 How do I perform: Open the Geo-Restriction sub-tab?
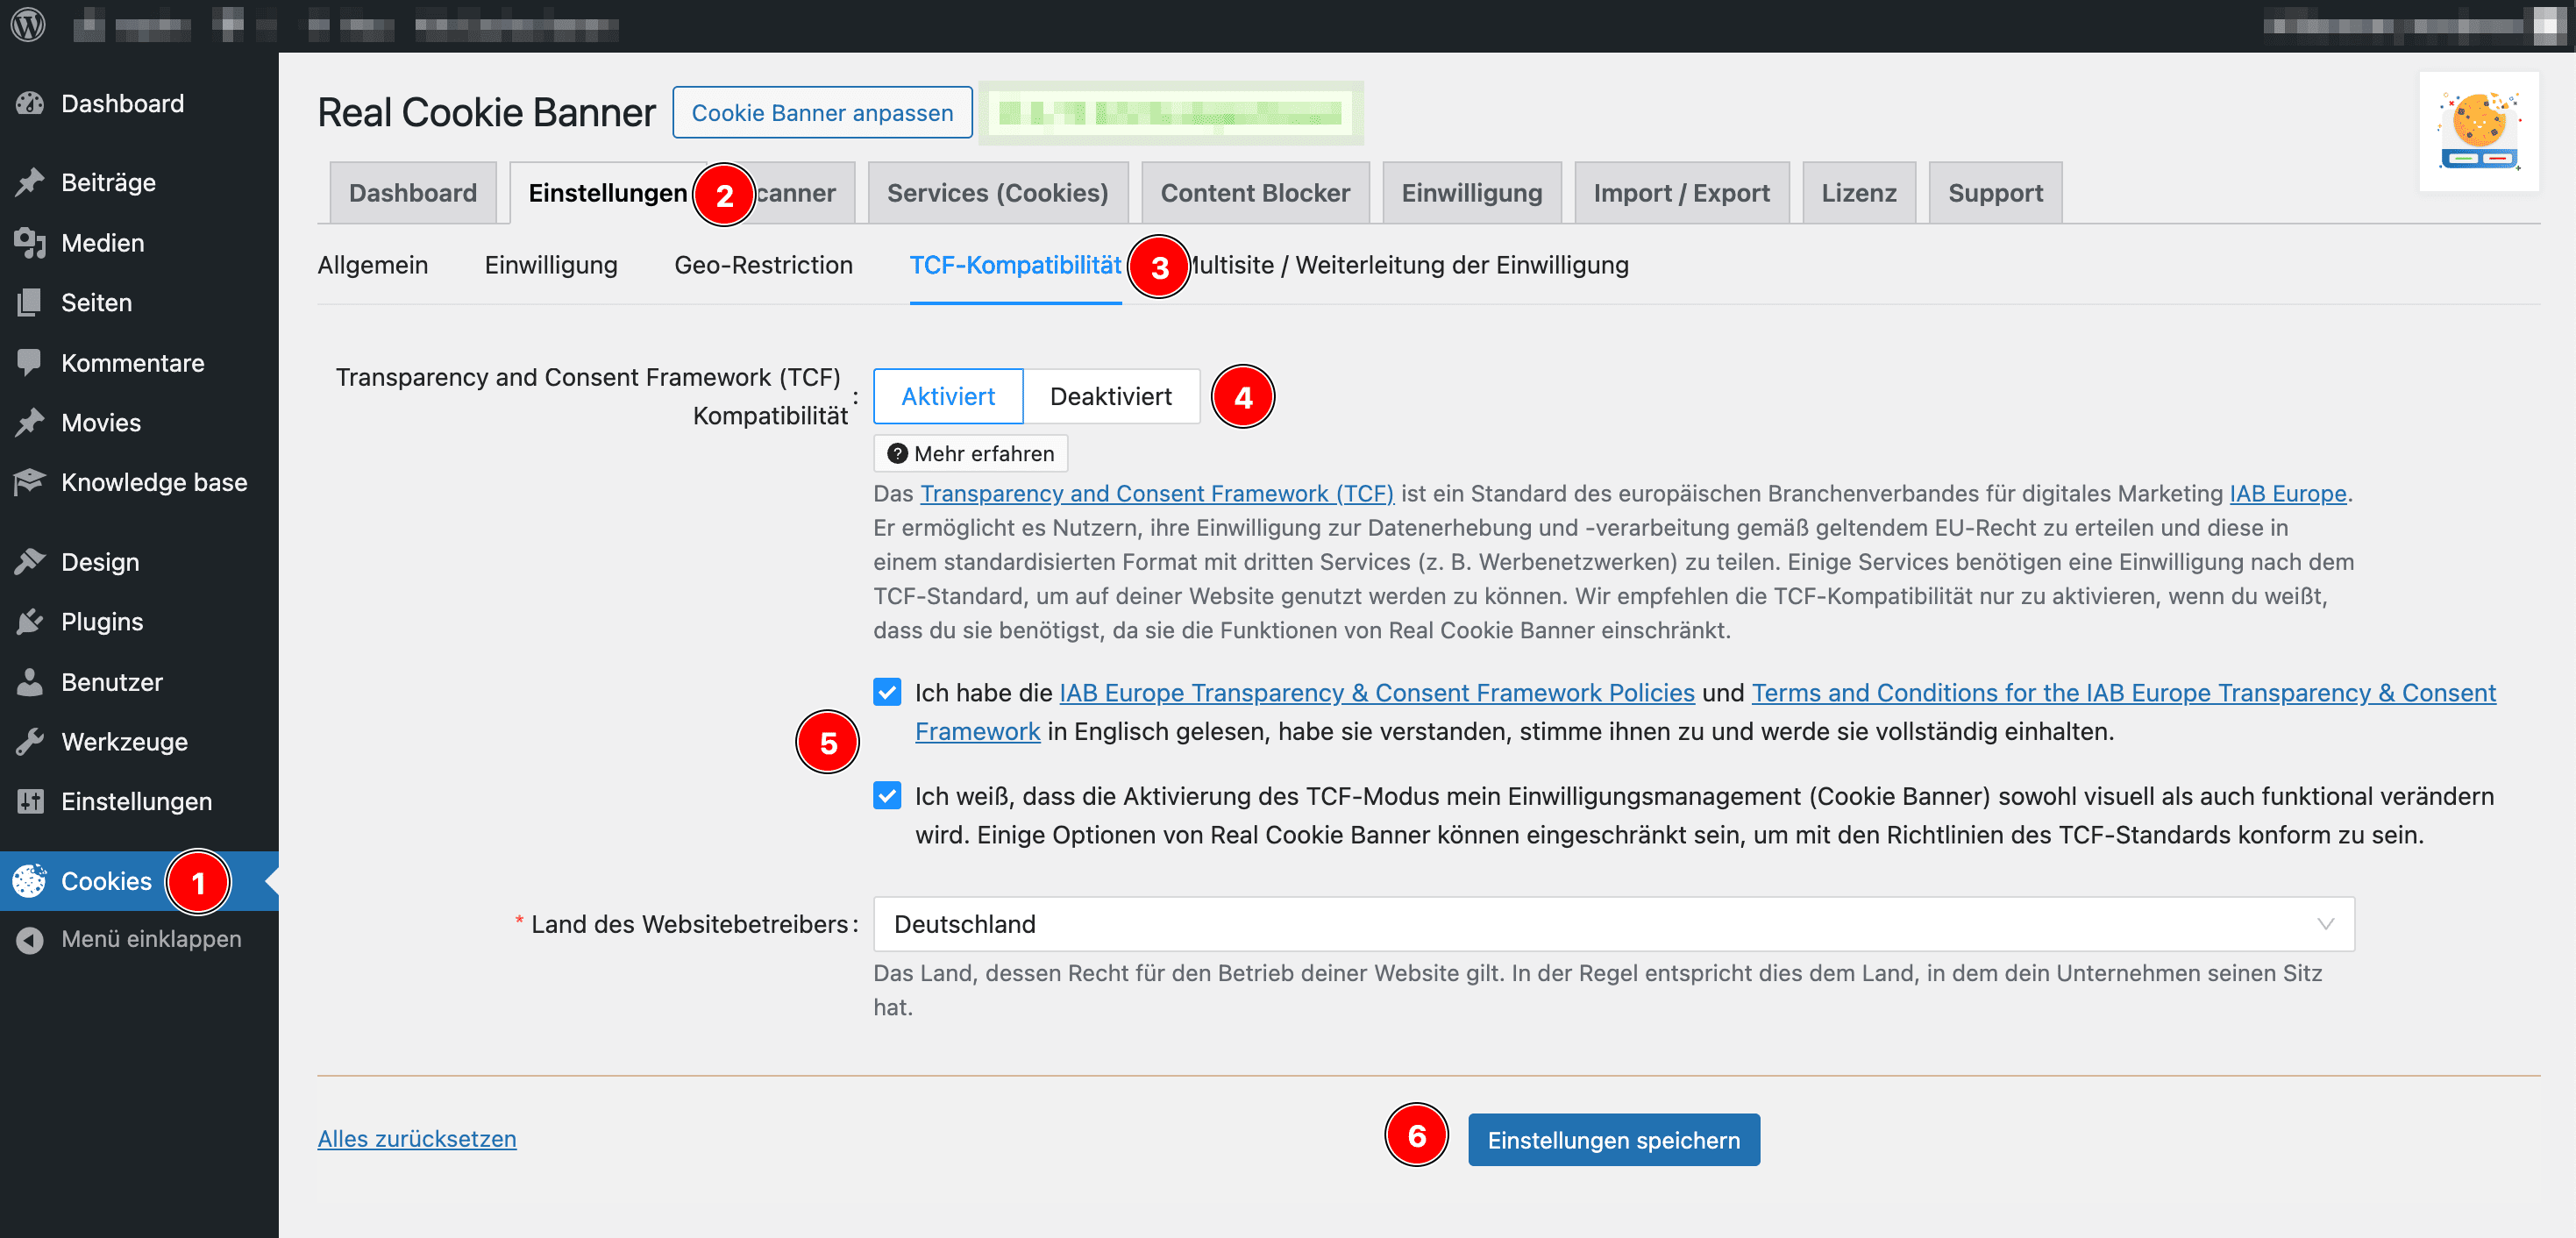(763, 265)
